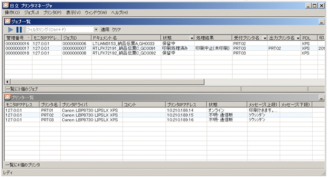
Task: Click プリンタドライバ column header
Action: pos(91,104)
